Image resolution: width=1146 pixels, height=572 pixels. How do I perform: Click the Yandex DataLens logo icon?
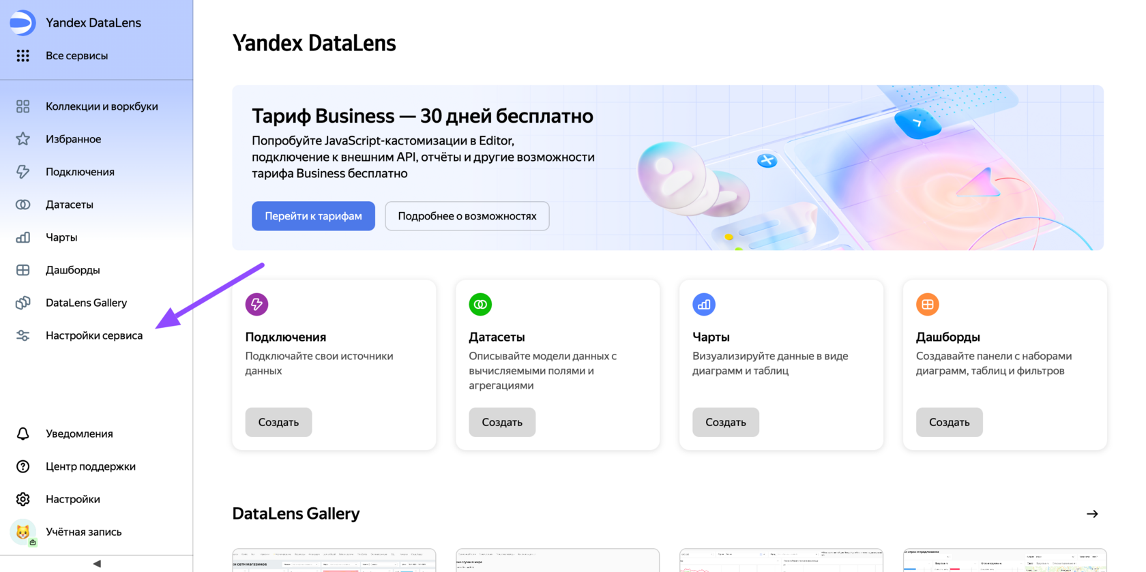(23, 22)
